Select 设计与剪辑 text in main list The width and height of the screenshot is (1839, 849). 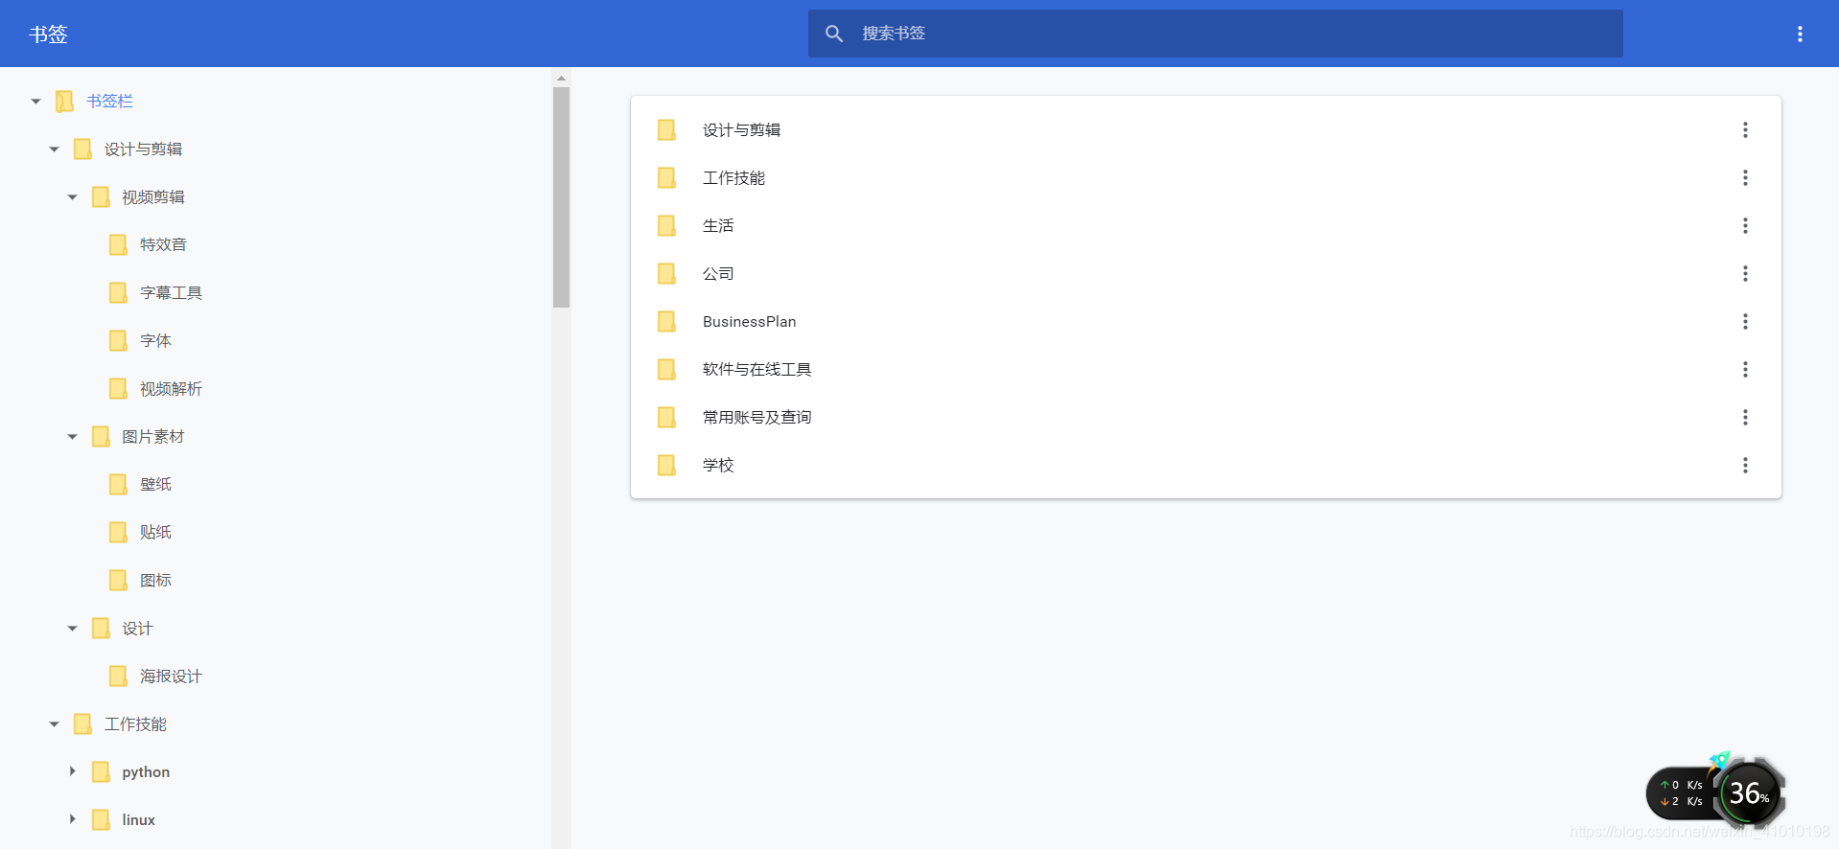(x=741, y=129)
